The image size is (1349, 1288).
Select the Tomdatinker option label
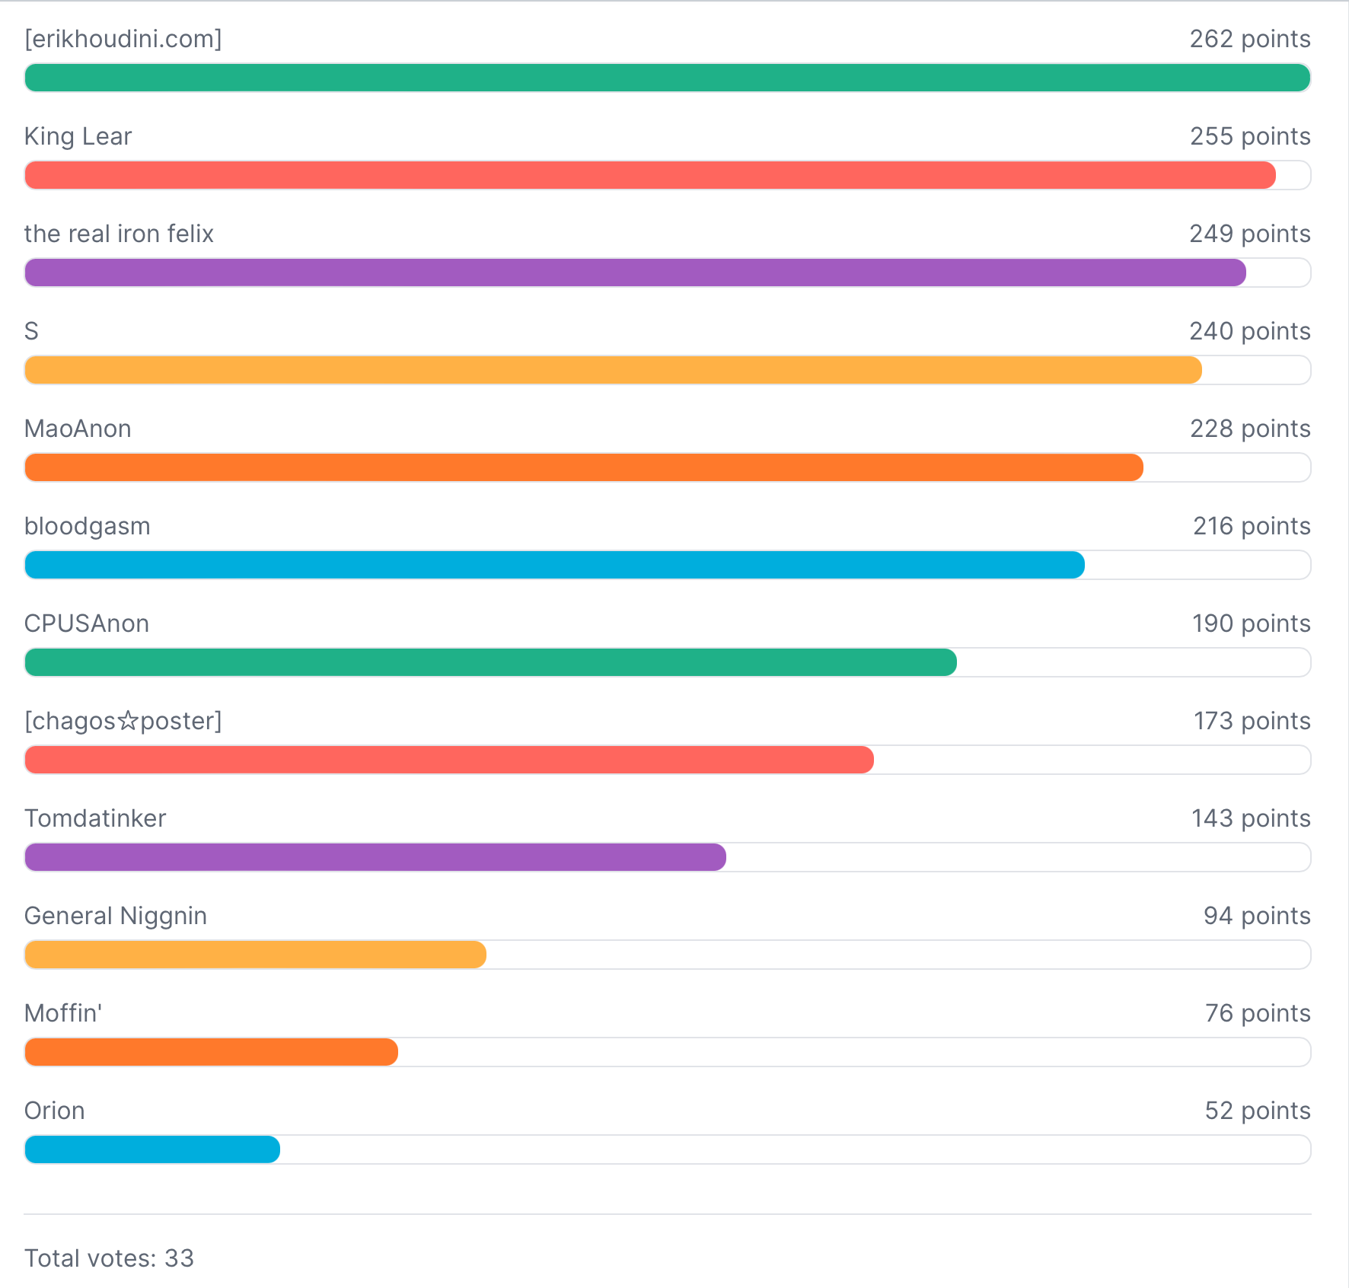pyautogui.click(x=95, y=818)
